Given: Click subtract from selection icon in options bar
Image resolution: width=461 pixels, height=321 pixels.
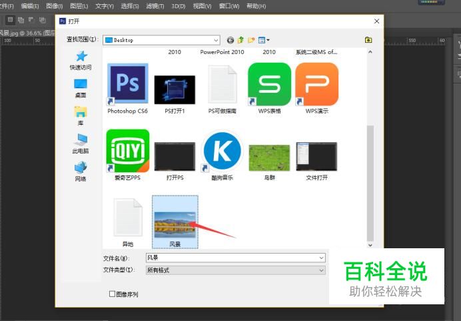Looking at the screenshot, I should click(x=31, y=20).
